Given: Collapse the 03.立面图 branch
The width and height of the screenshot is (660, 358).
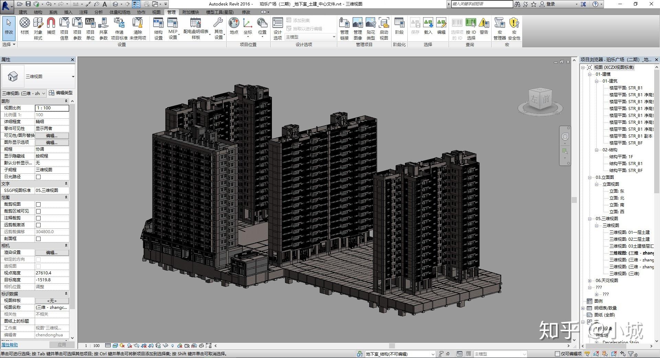Looking at the screenshot, I should [x=590, y=177].
